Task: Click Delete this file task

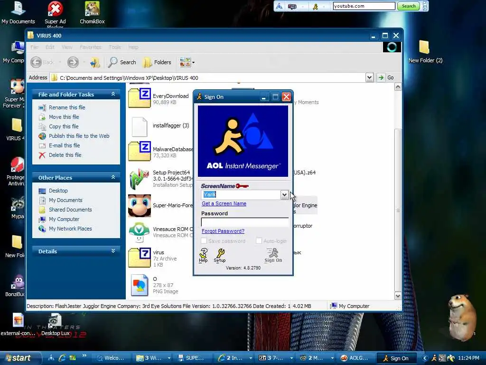Action: coord(65,155)
